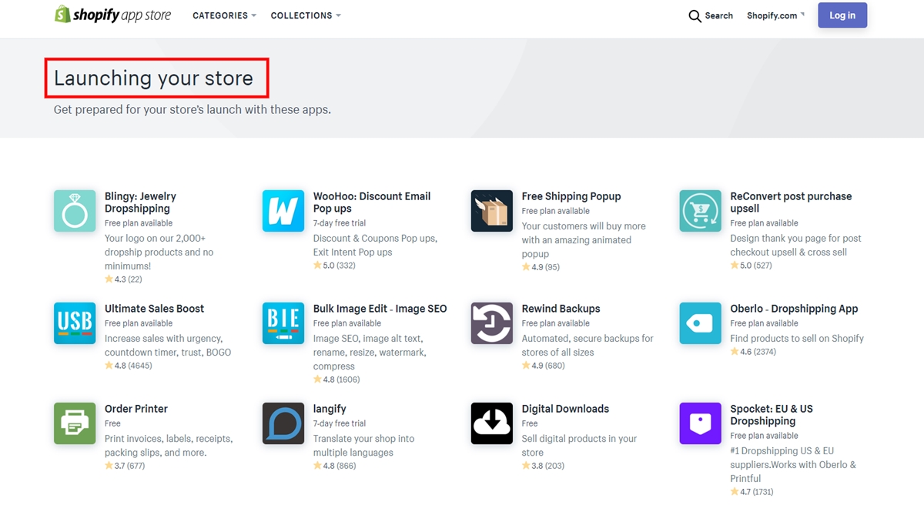Open the Search text link

(x=719, y=15)
